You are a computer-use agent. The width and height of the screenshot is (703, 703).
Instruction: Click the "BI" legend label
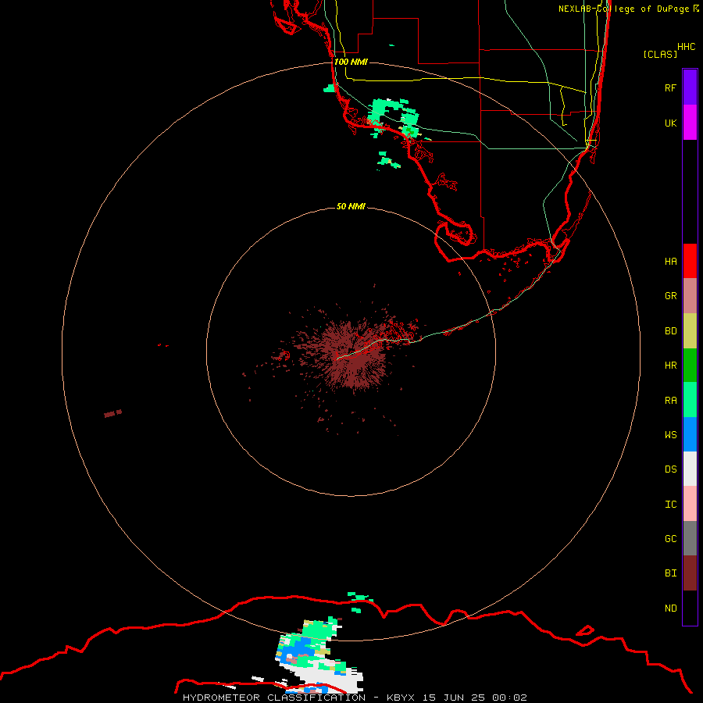coord(670,573)
